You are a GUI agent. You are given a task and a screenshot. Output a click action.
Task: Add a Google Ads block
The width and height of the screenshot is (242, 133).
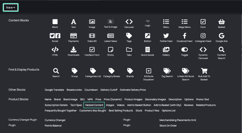tap(222, 37)
